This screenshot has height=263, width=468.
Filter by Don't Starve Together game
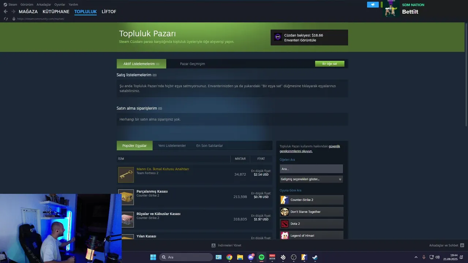click(312, 212)
